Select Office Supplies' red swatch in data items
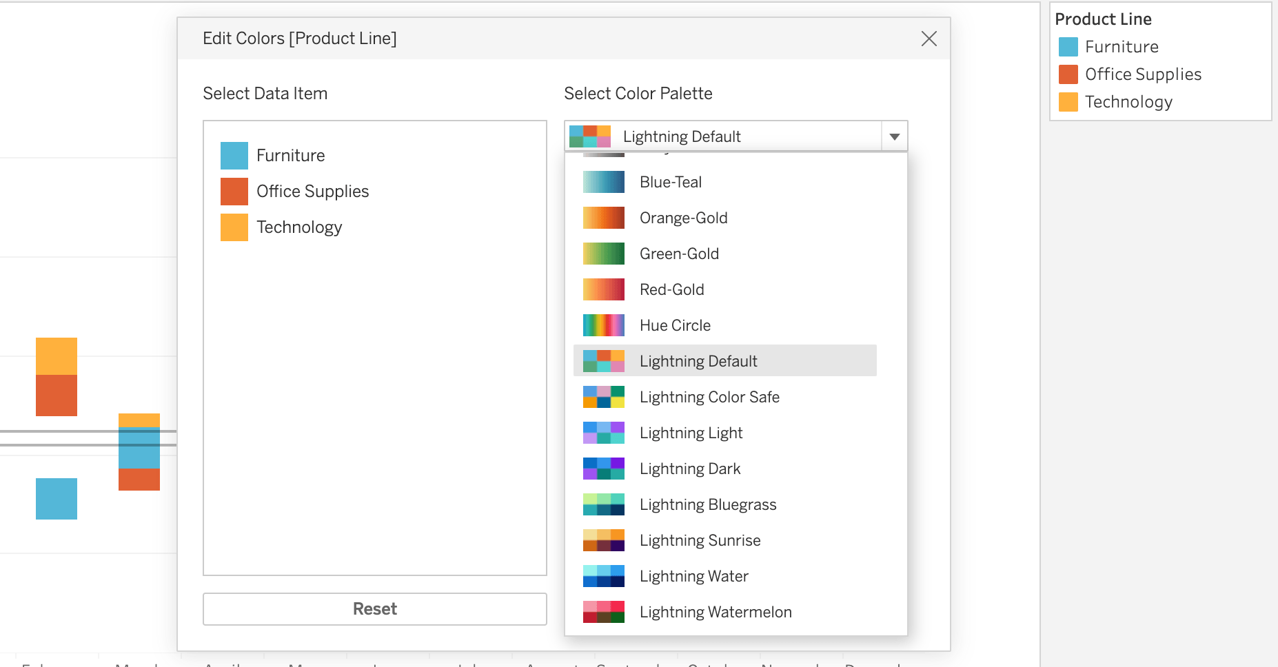The height and width of the screenshot is (667, 1278). (234, 192)
